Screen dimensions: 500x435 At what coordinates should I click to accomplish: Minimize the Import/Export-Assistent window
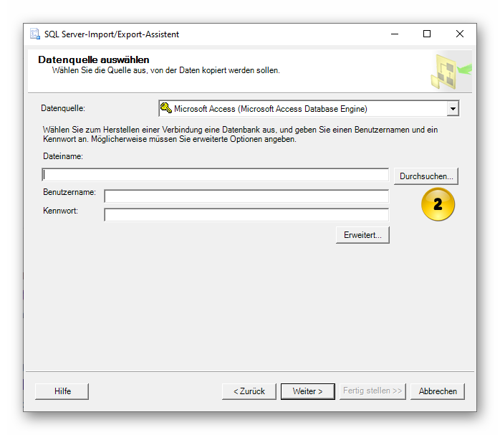click(394, 34)
